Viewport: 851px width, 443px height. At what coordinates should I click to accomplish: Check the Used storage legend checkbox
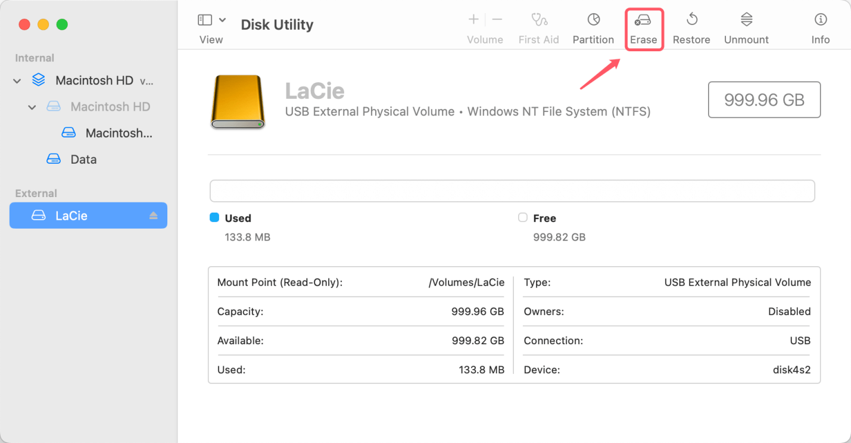[214, 218]
